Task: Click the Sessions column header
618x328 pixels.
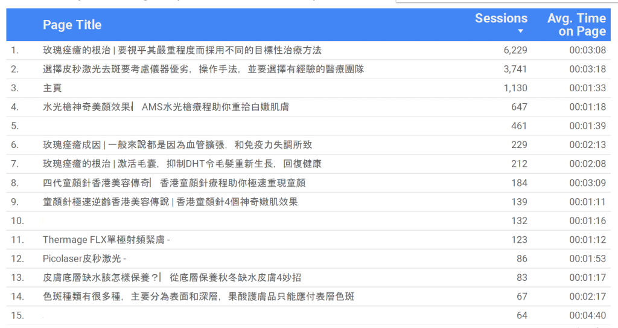Action: coord(501,18)
